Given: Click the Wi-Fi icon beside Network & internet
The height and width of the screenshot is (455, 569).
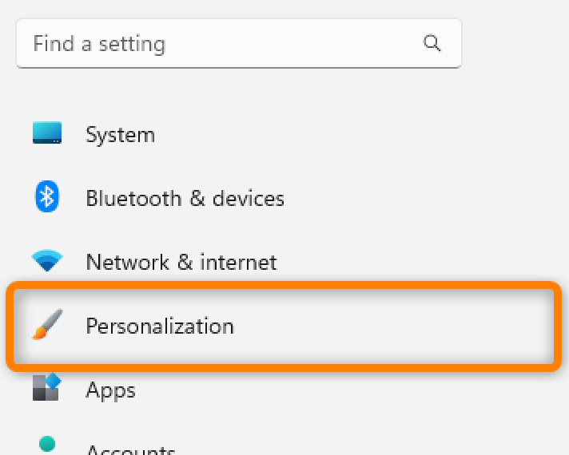Looking at the screenshot, I should coord(47,260).
